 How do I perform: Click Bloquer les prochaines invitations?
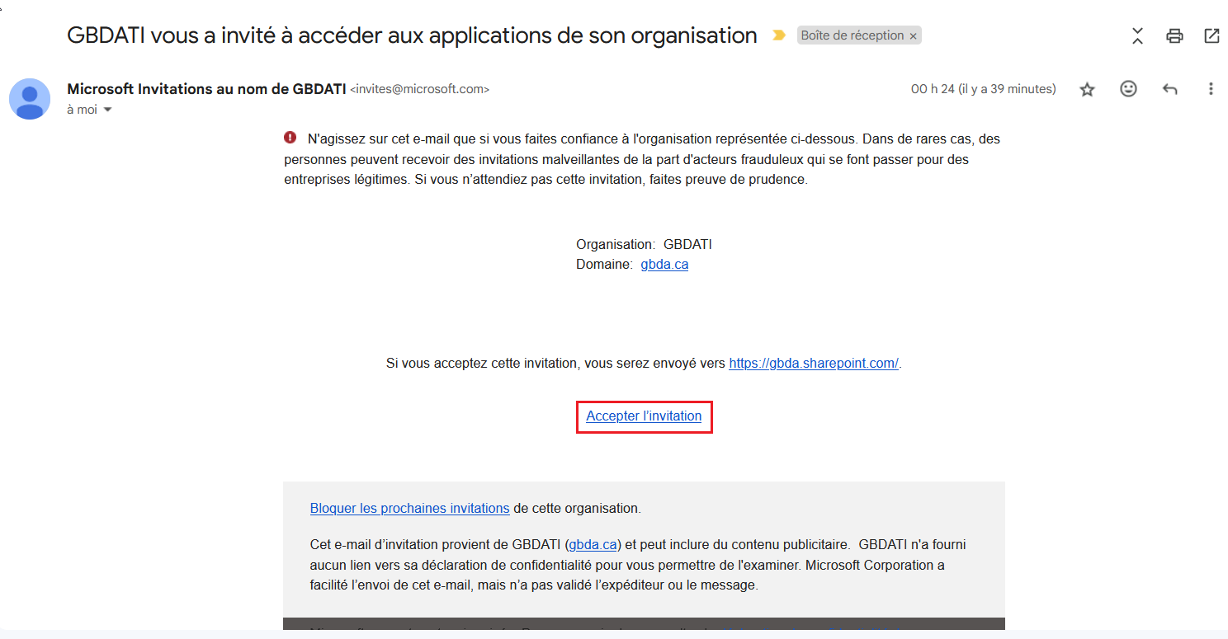(409, 509)
